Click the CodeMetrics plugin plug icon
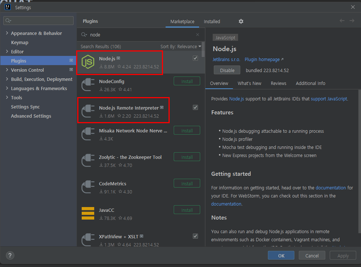Image resolution: width=361 pixels, height=267 pixels. pos(88,187)
